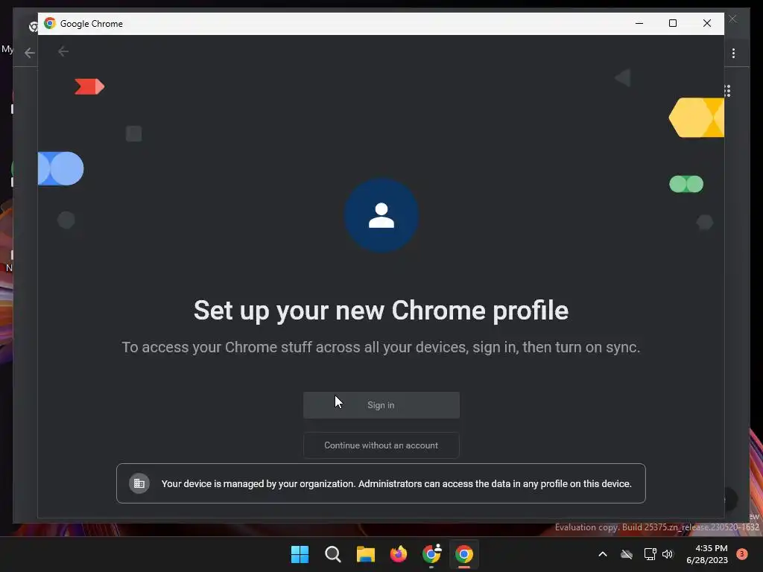Click the back arrow in background Chrome window
The height and width of the screenshot is (572, 763).
[29, 53]
